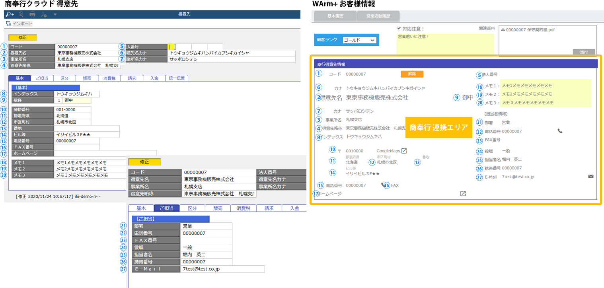Select the 統一伝票 tab
Screen dimensions: 604x288
(x=177, y=78)
